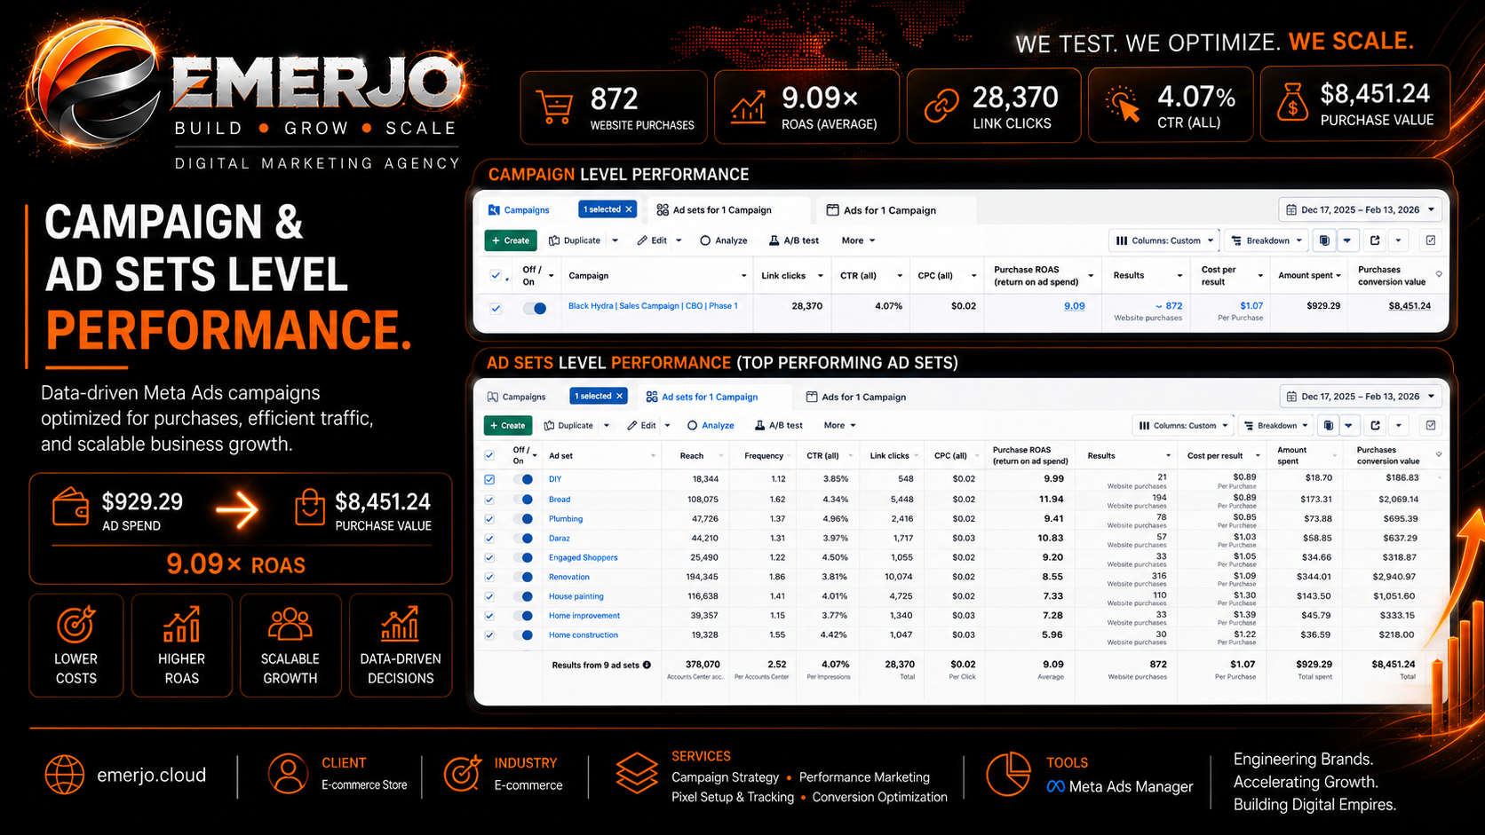Screen dimensions: 1485x835
Task: Click the money bag icon beside $8,451.24 Purchase Value
Action: click(1292, 101)
